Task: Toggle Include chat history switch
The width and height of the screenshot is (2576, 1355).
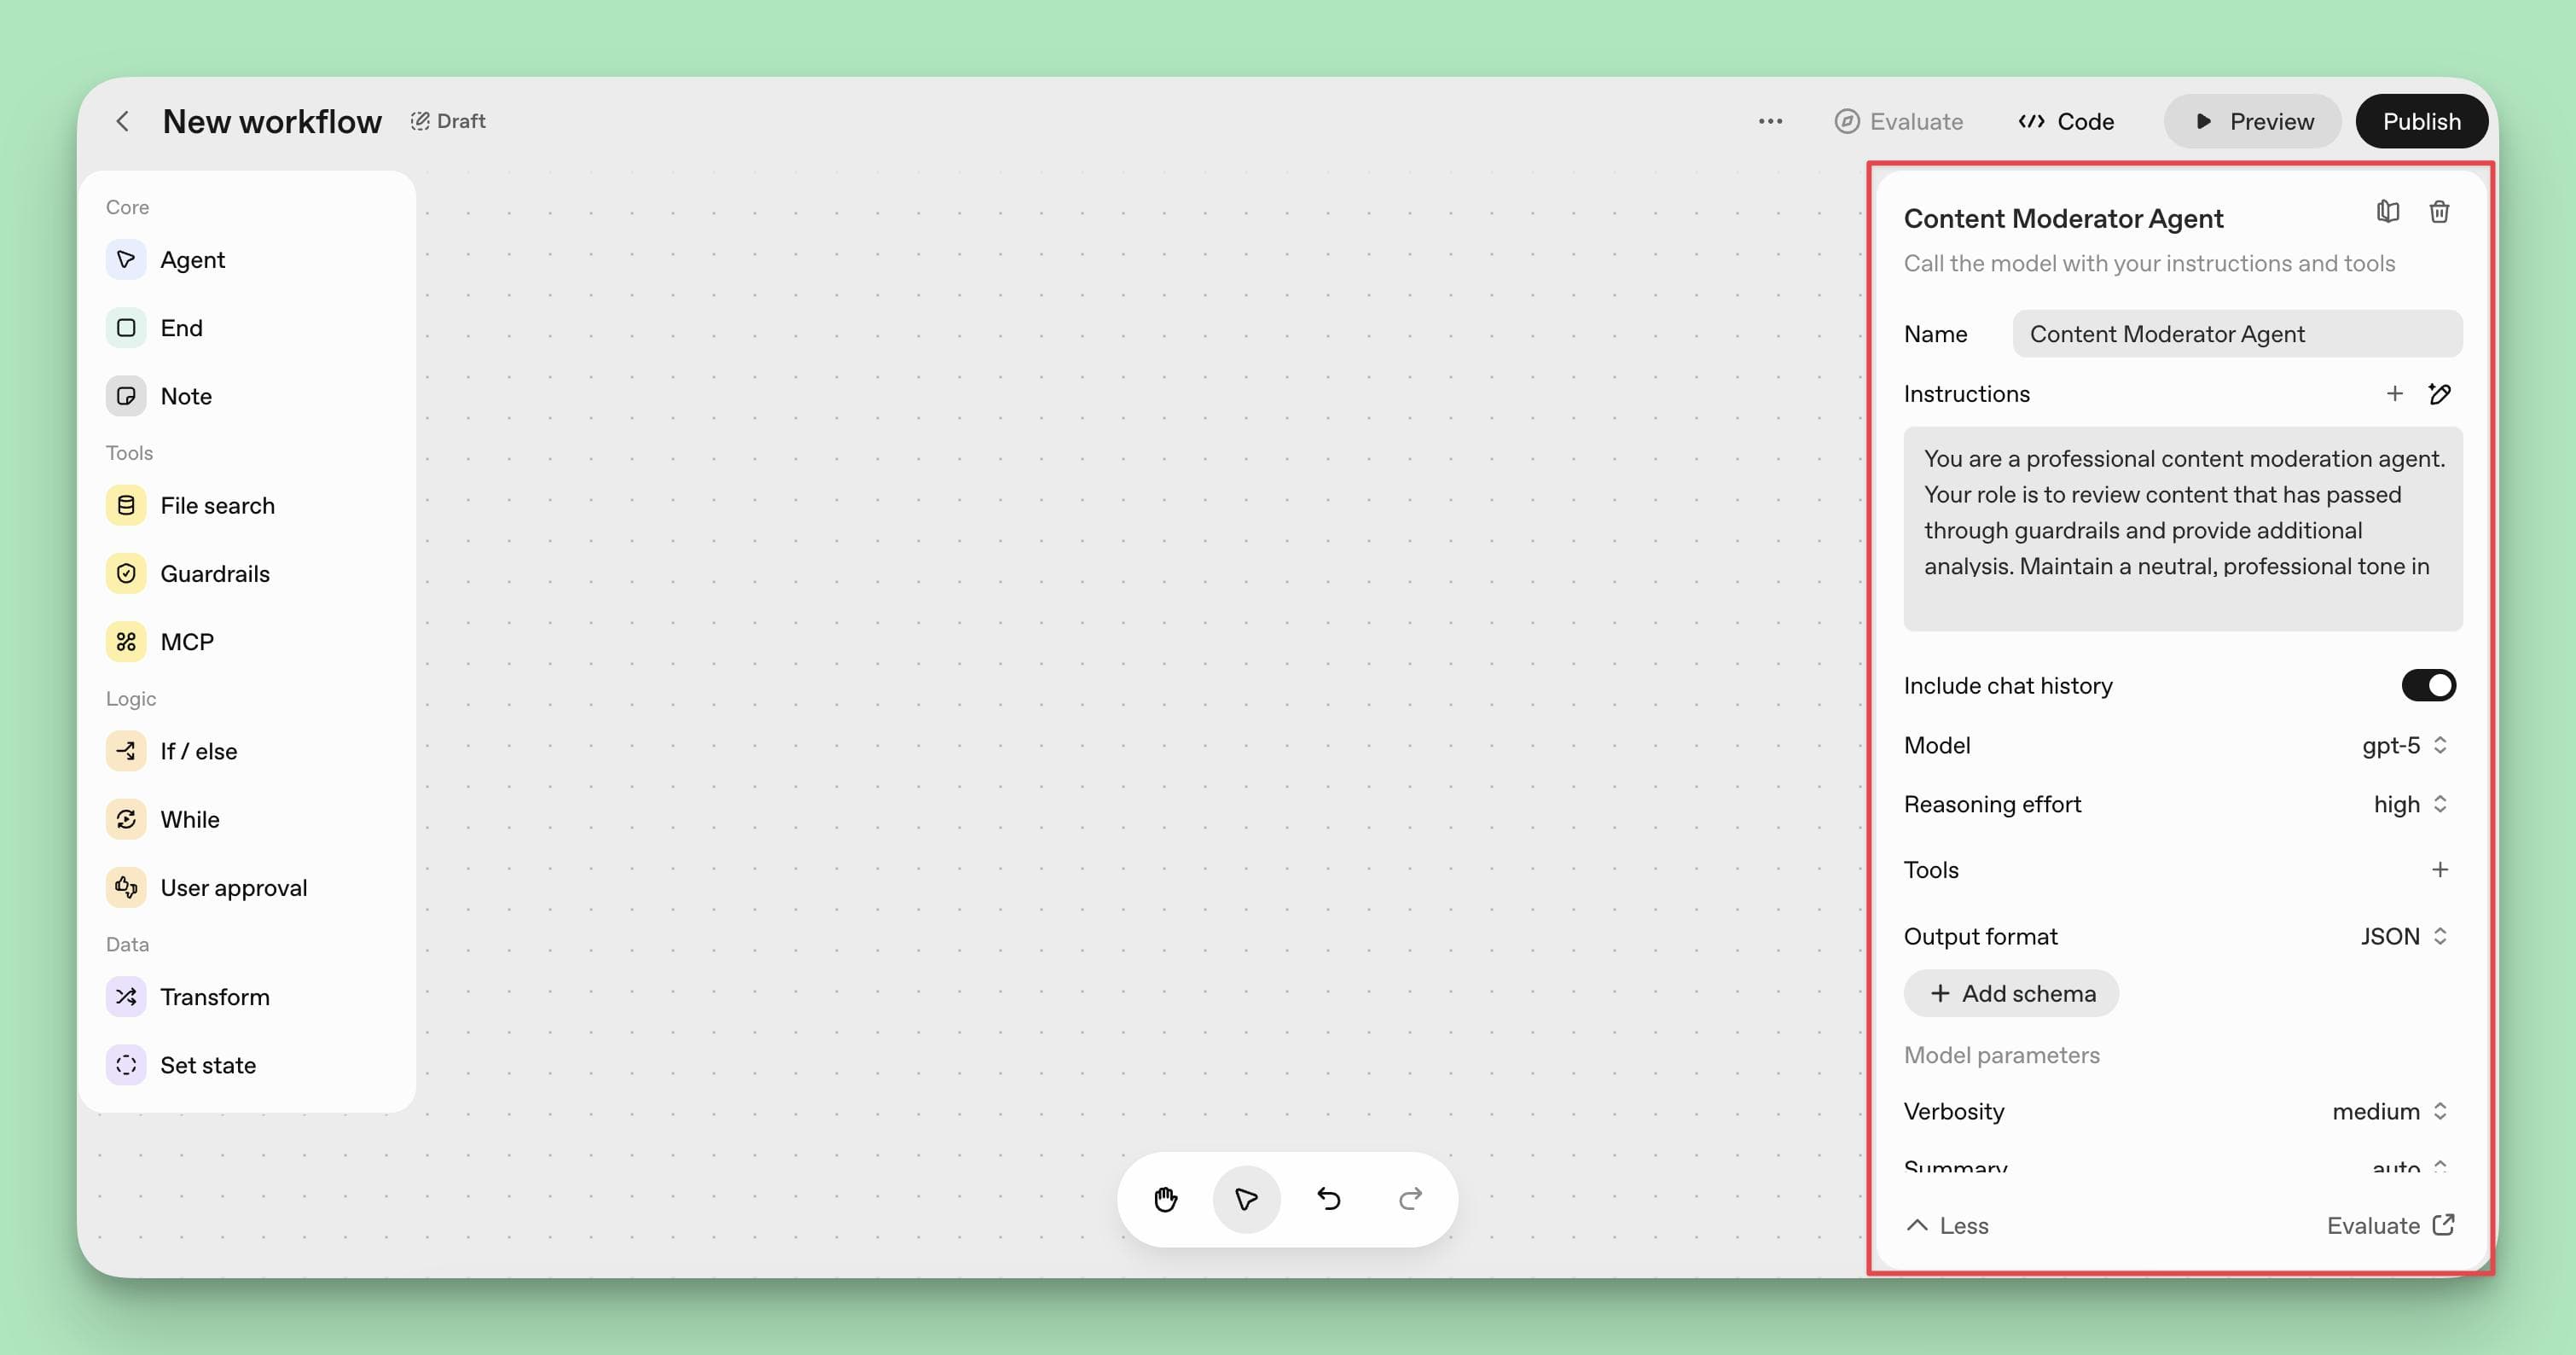Action: click(x=2428, y=685)
